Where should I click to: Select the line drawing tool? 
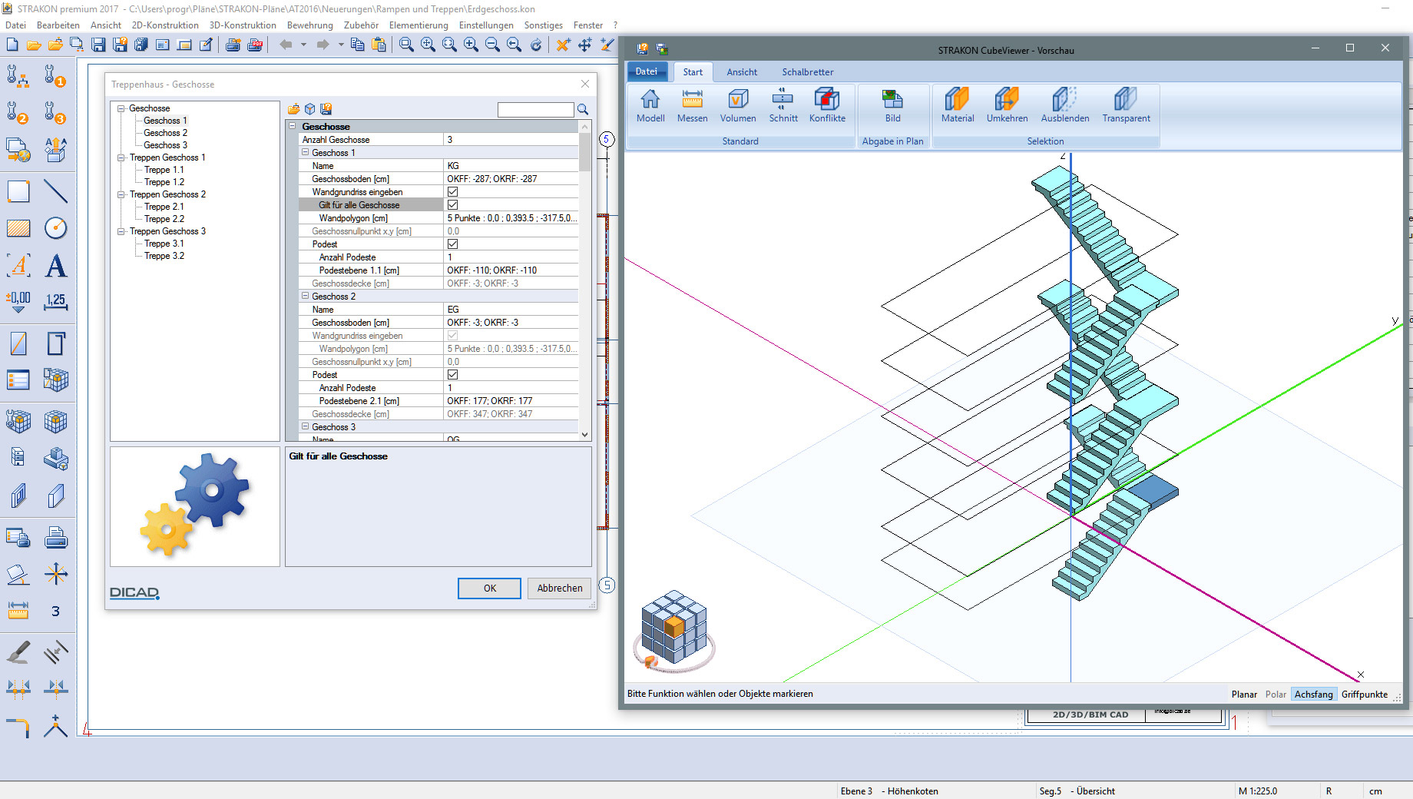(55, 191)
